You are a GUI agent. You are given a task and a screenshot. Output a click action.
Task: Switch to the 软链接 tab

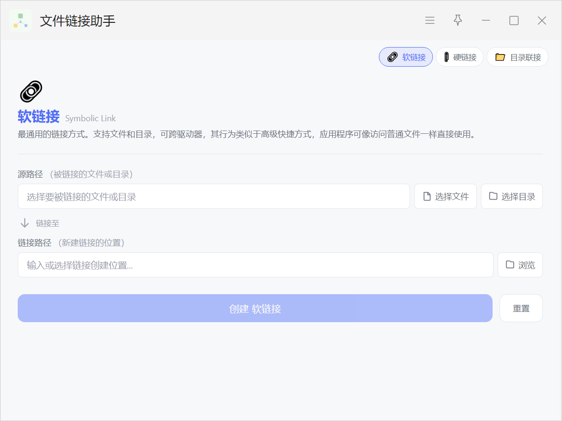406,57
